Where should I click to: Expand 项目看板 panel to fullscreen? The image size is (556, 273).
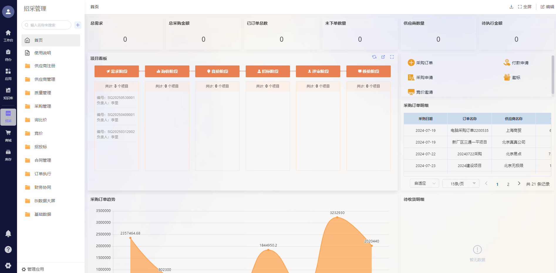click(x=392, y=57)
